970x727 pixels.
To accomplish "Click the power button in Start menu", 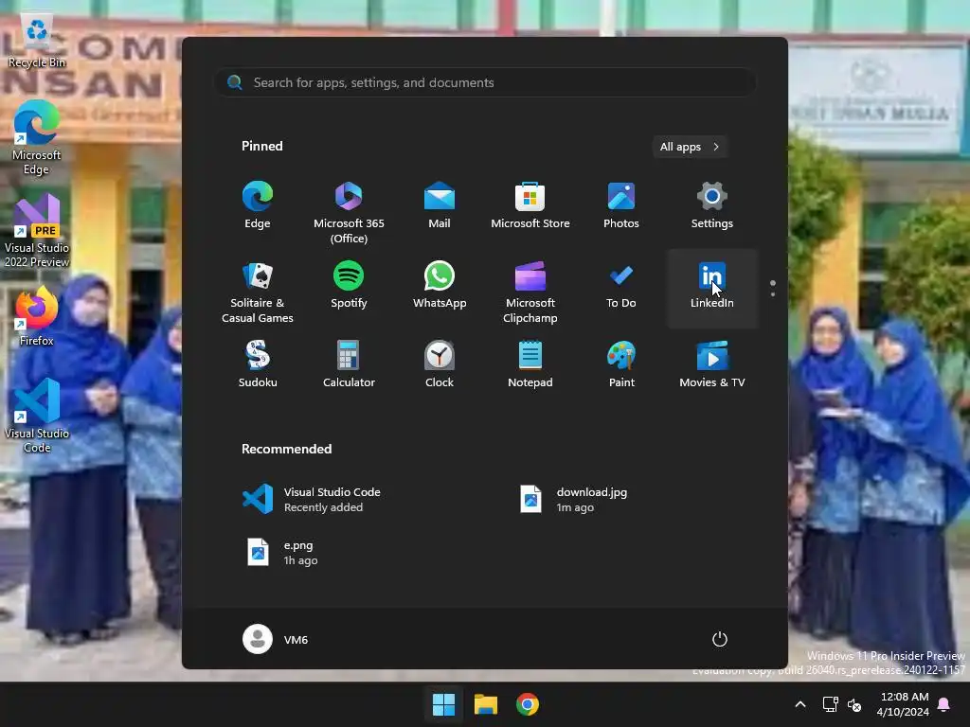I will point(720,639).
